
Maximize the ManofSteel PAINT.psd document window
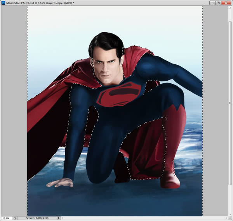click(x=218, y=3)
